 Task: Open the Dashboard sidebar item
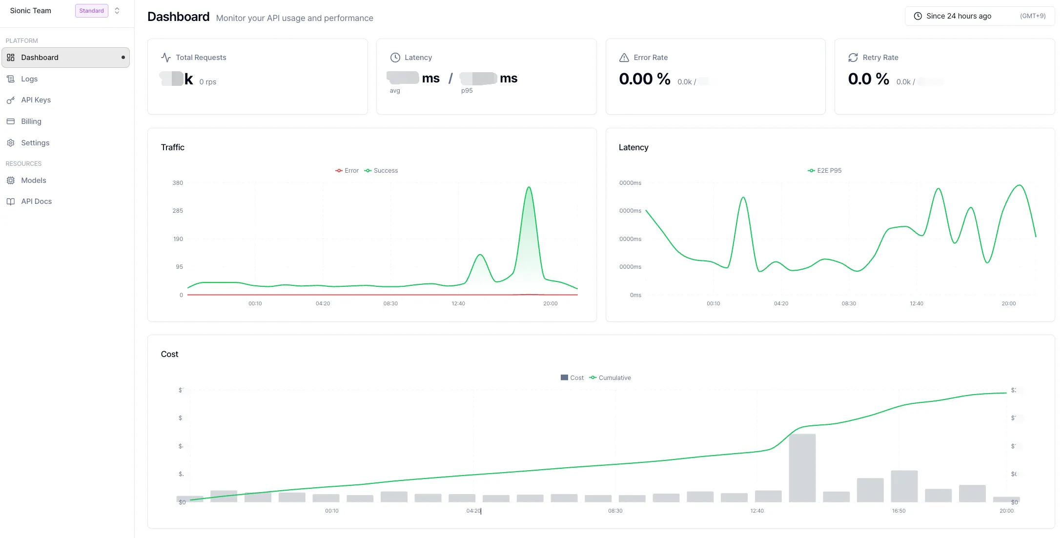(x=65, y=58)
